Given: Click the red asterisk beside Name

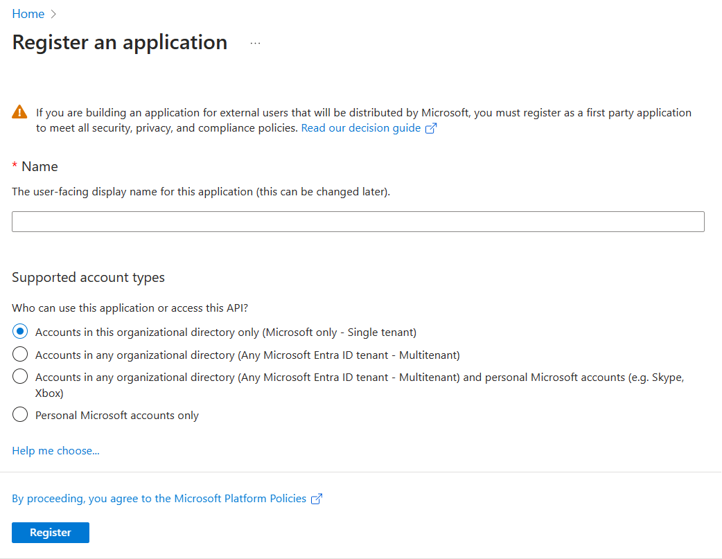Looking at the screenshot, I should 14,166.
